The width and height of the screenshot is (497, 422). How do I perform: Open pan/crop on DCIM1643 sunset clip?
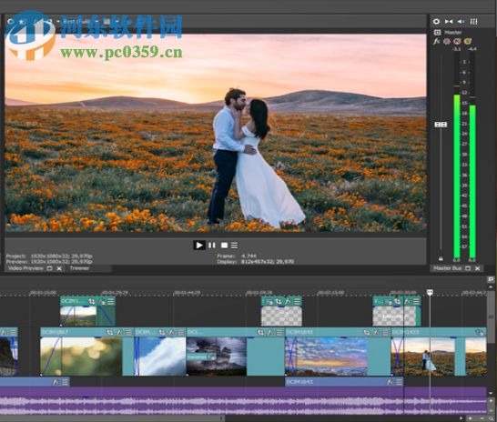point(367,332)
